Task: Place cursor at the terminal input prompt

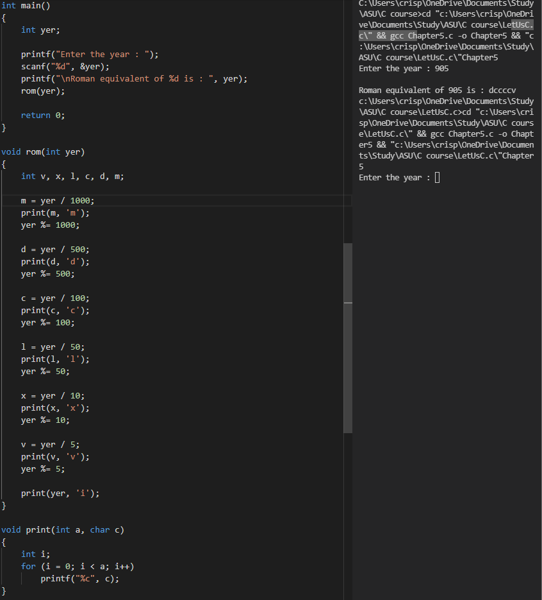Action: pos(436,177)
